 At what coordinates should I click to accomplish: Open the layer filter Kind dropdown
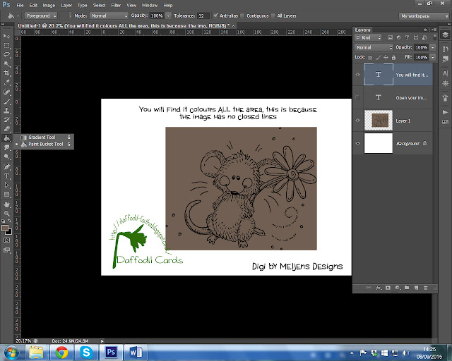point(368,37)
